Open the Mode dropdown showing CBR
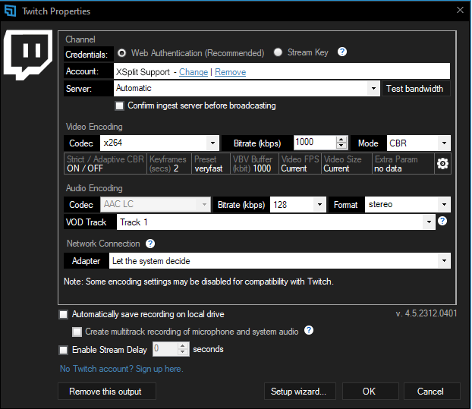This screenshot has height=409, width=472. click(419, 143)
